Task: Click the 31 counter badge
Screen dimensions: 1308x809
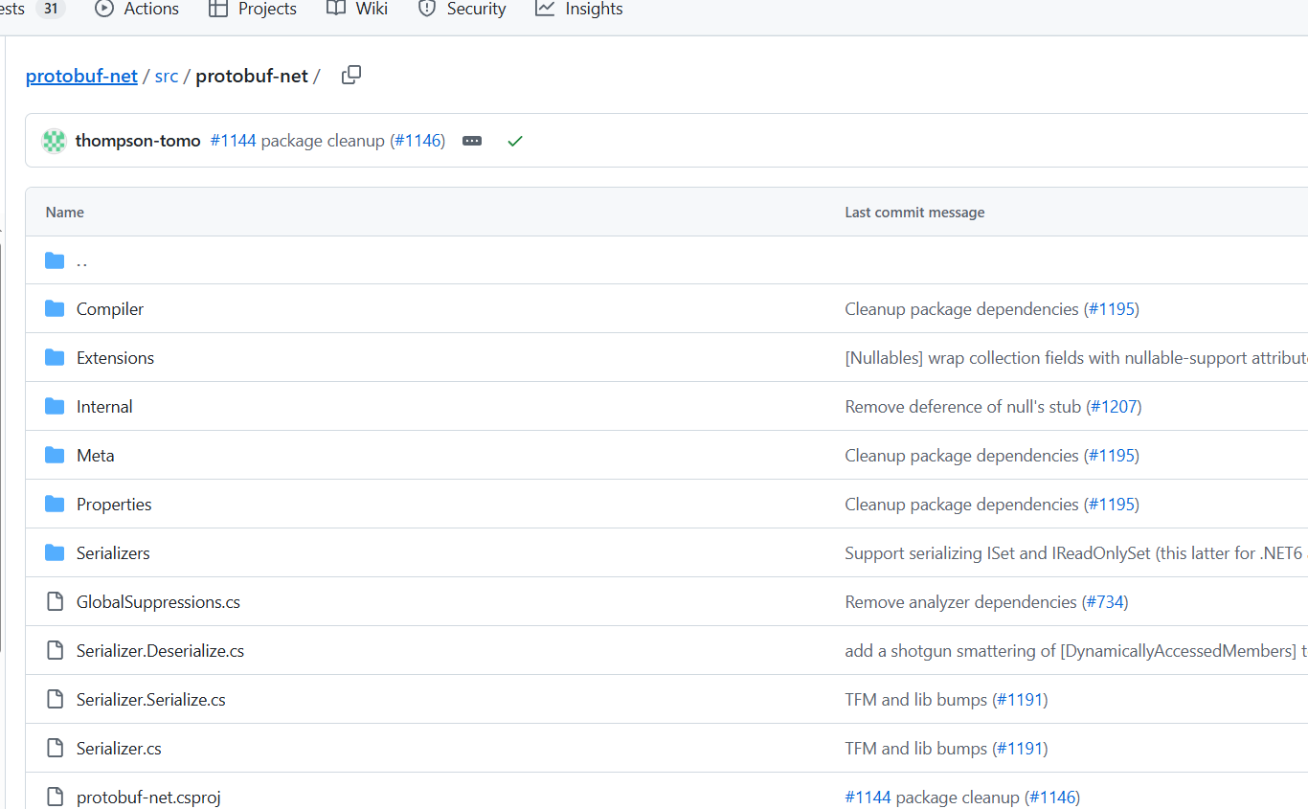Action: coord(51,9)
